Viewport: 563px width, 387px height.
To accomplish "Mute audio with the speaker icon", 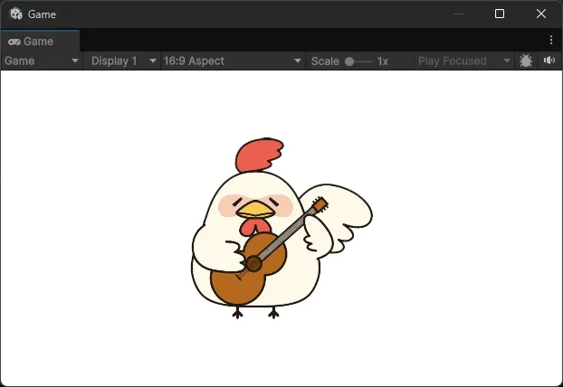I will [549, 61].
